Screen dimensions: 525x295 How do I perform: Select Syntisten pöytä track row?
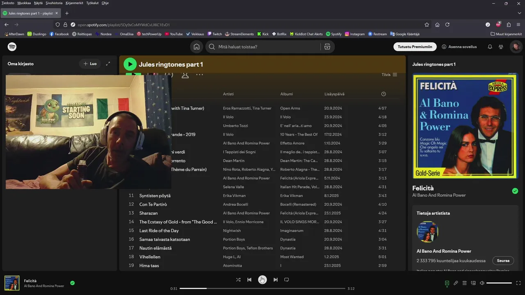coord(262,195)
